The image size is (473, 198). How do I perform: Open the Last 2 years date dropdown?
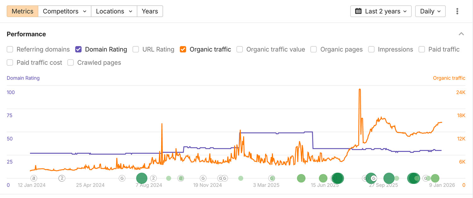[381, 11]
